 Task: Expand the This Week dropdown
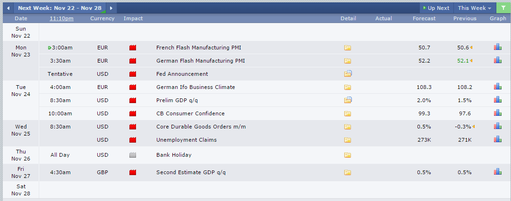475,8
